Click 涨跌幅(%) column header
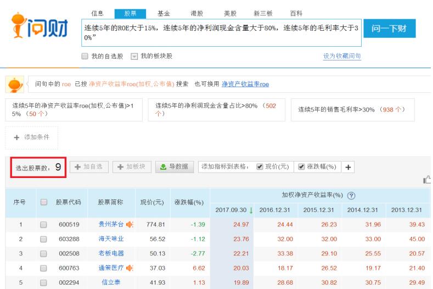The image size is (433, 289). click(x=190, y=202)
